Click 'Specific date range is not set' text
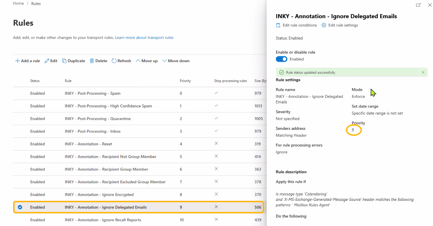 (x=377, y=113)
